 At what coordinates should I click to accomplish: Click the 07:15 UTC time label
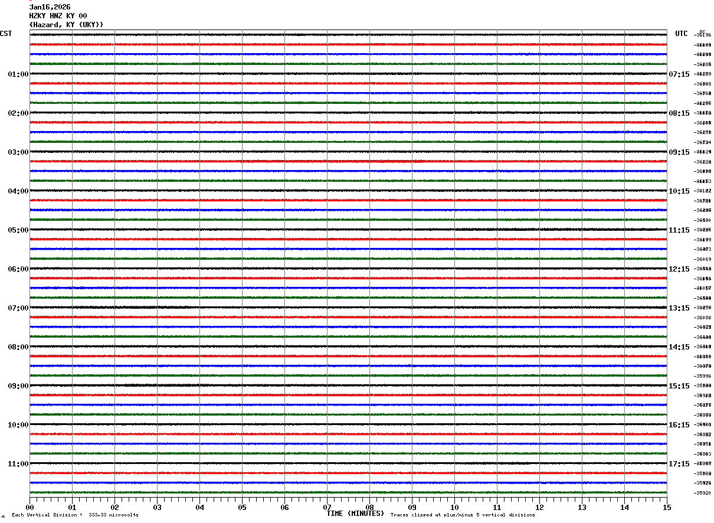(x=679, y=74)
